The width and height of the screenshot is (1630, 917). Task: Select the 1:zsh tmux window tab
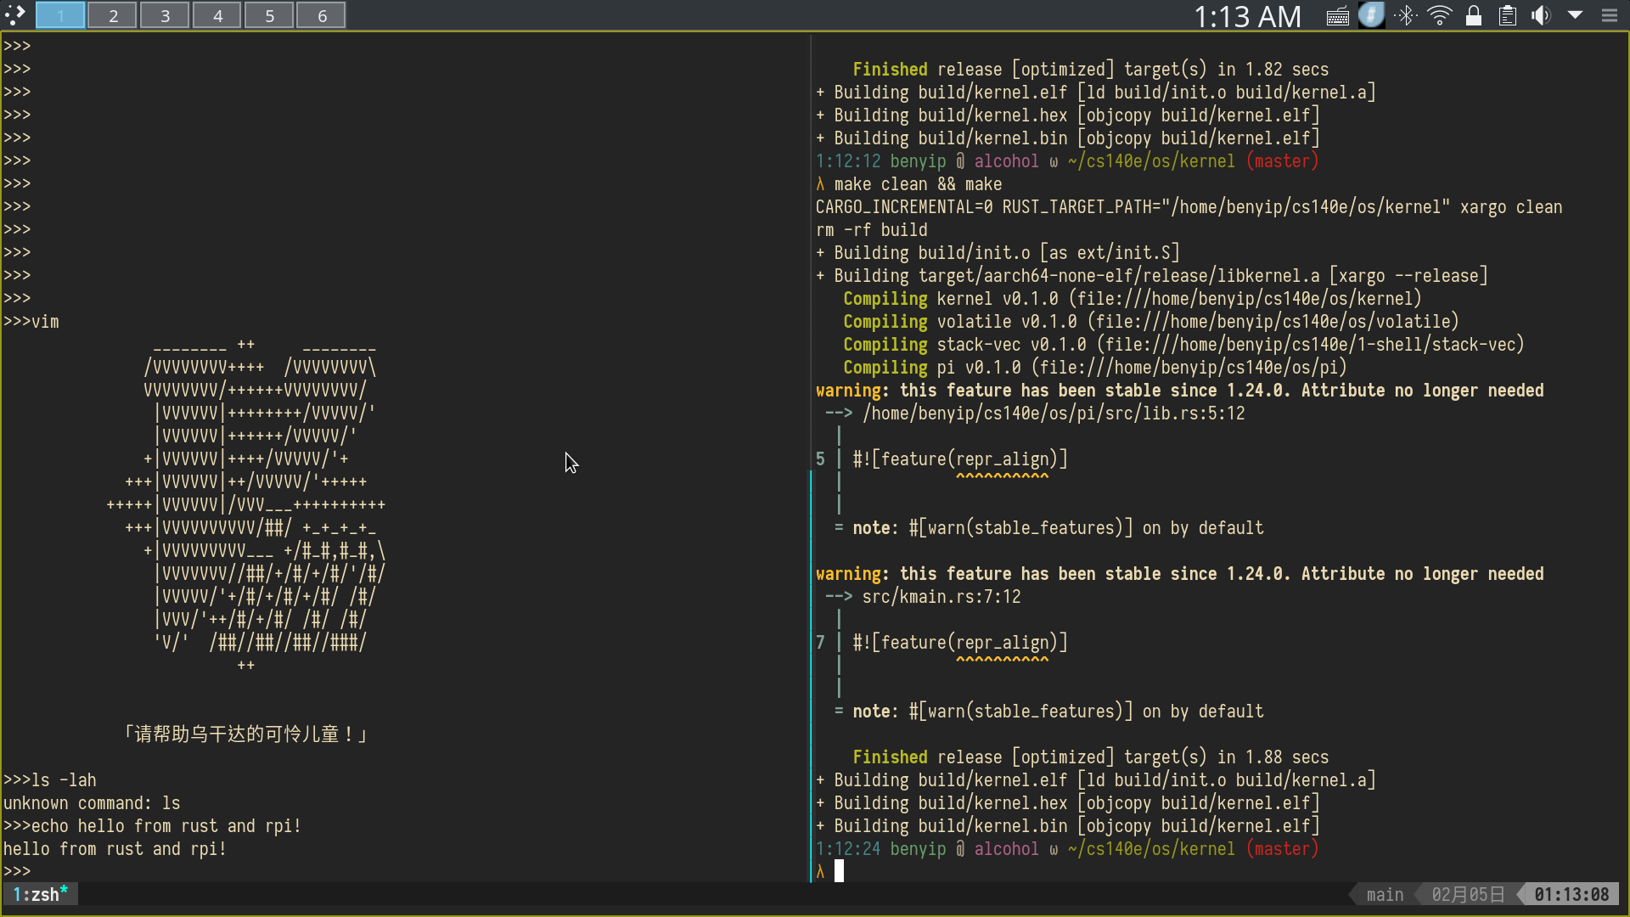[40, 894]
